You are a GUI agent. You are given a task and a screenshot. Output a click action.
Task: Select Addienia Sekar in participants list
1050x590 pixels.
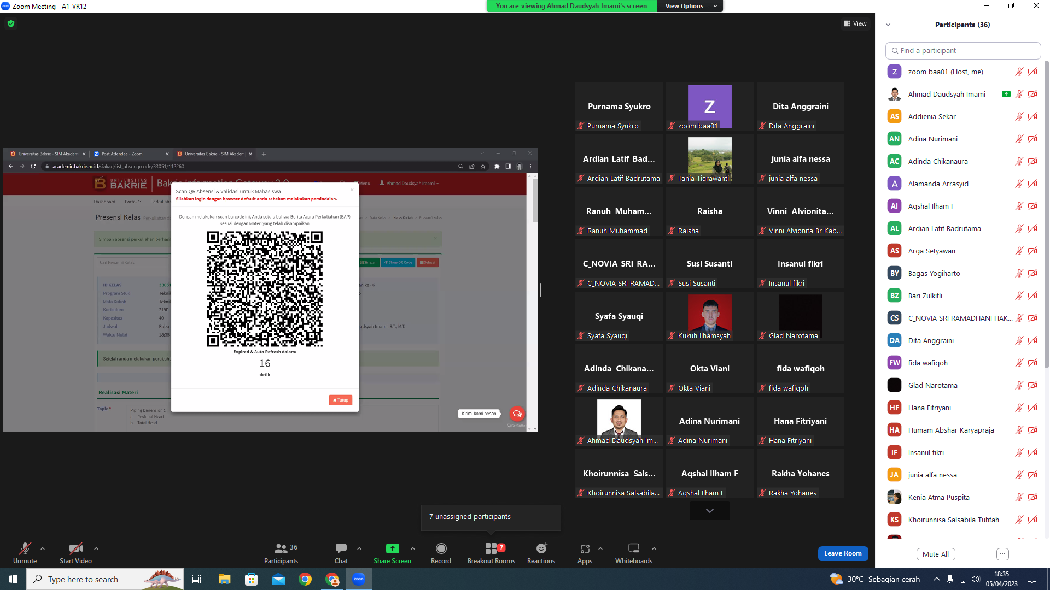click(963, 116)
